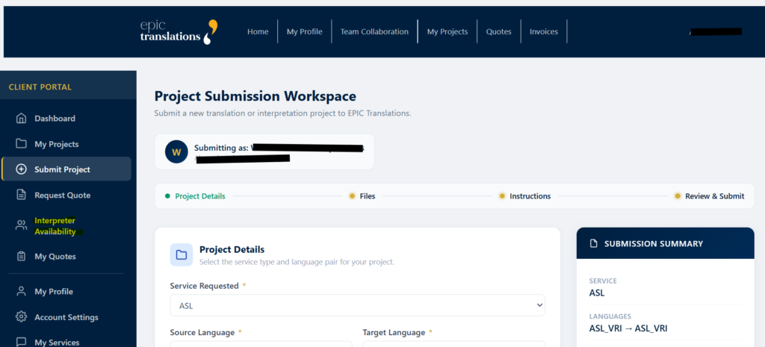This screenshot has height=347, width=765.
Task: Click the My Projects folder icon
Action: tap(21, 144)
